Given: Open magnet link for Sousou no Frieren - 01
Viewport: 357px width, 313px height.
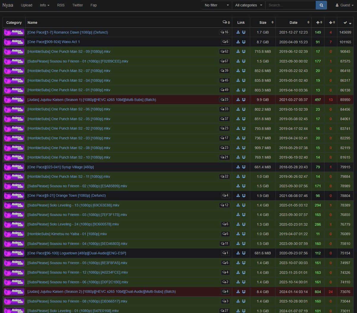Looking at the screenshot, I should (x=244, y=61).
